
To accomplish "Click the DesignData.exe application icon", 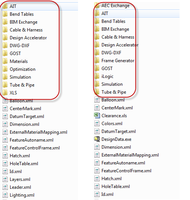I will [97, 139].
